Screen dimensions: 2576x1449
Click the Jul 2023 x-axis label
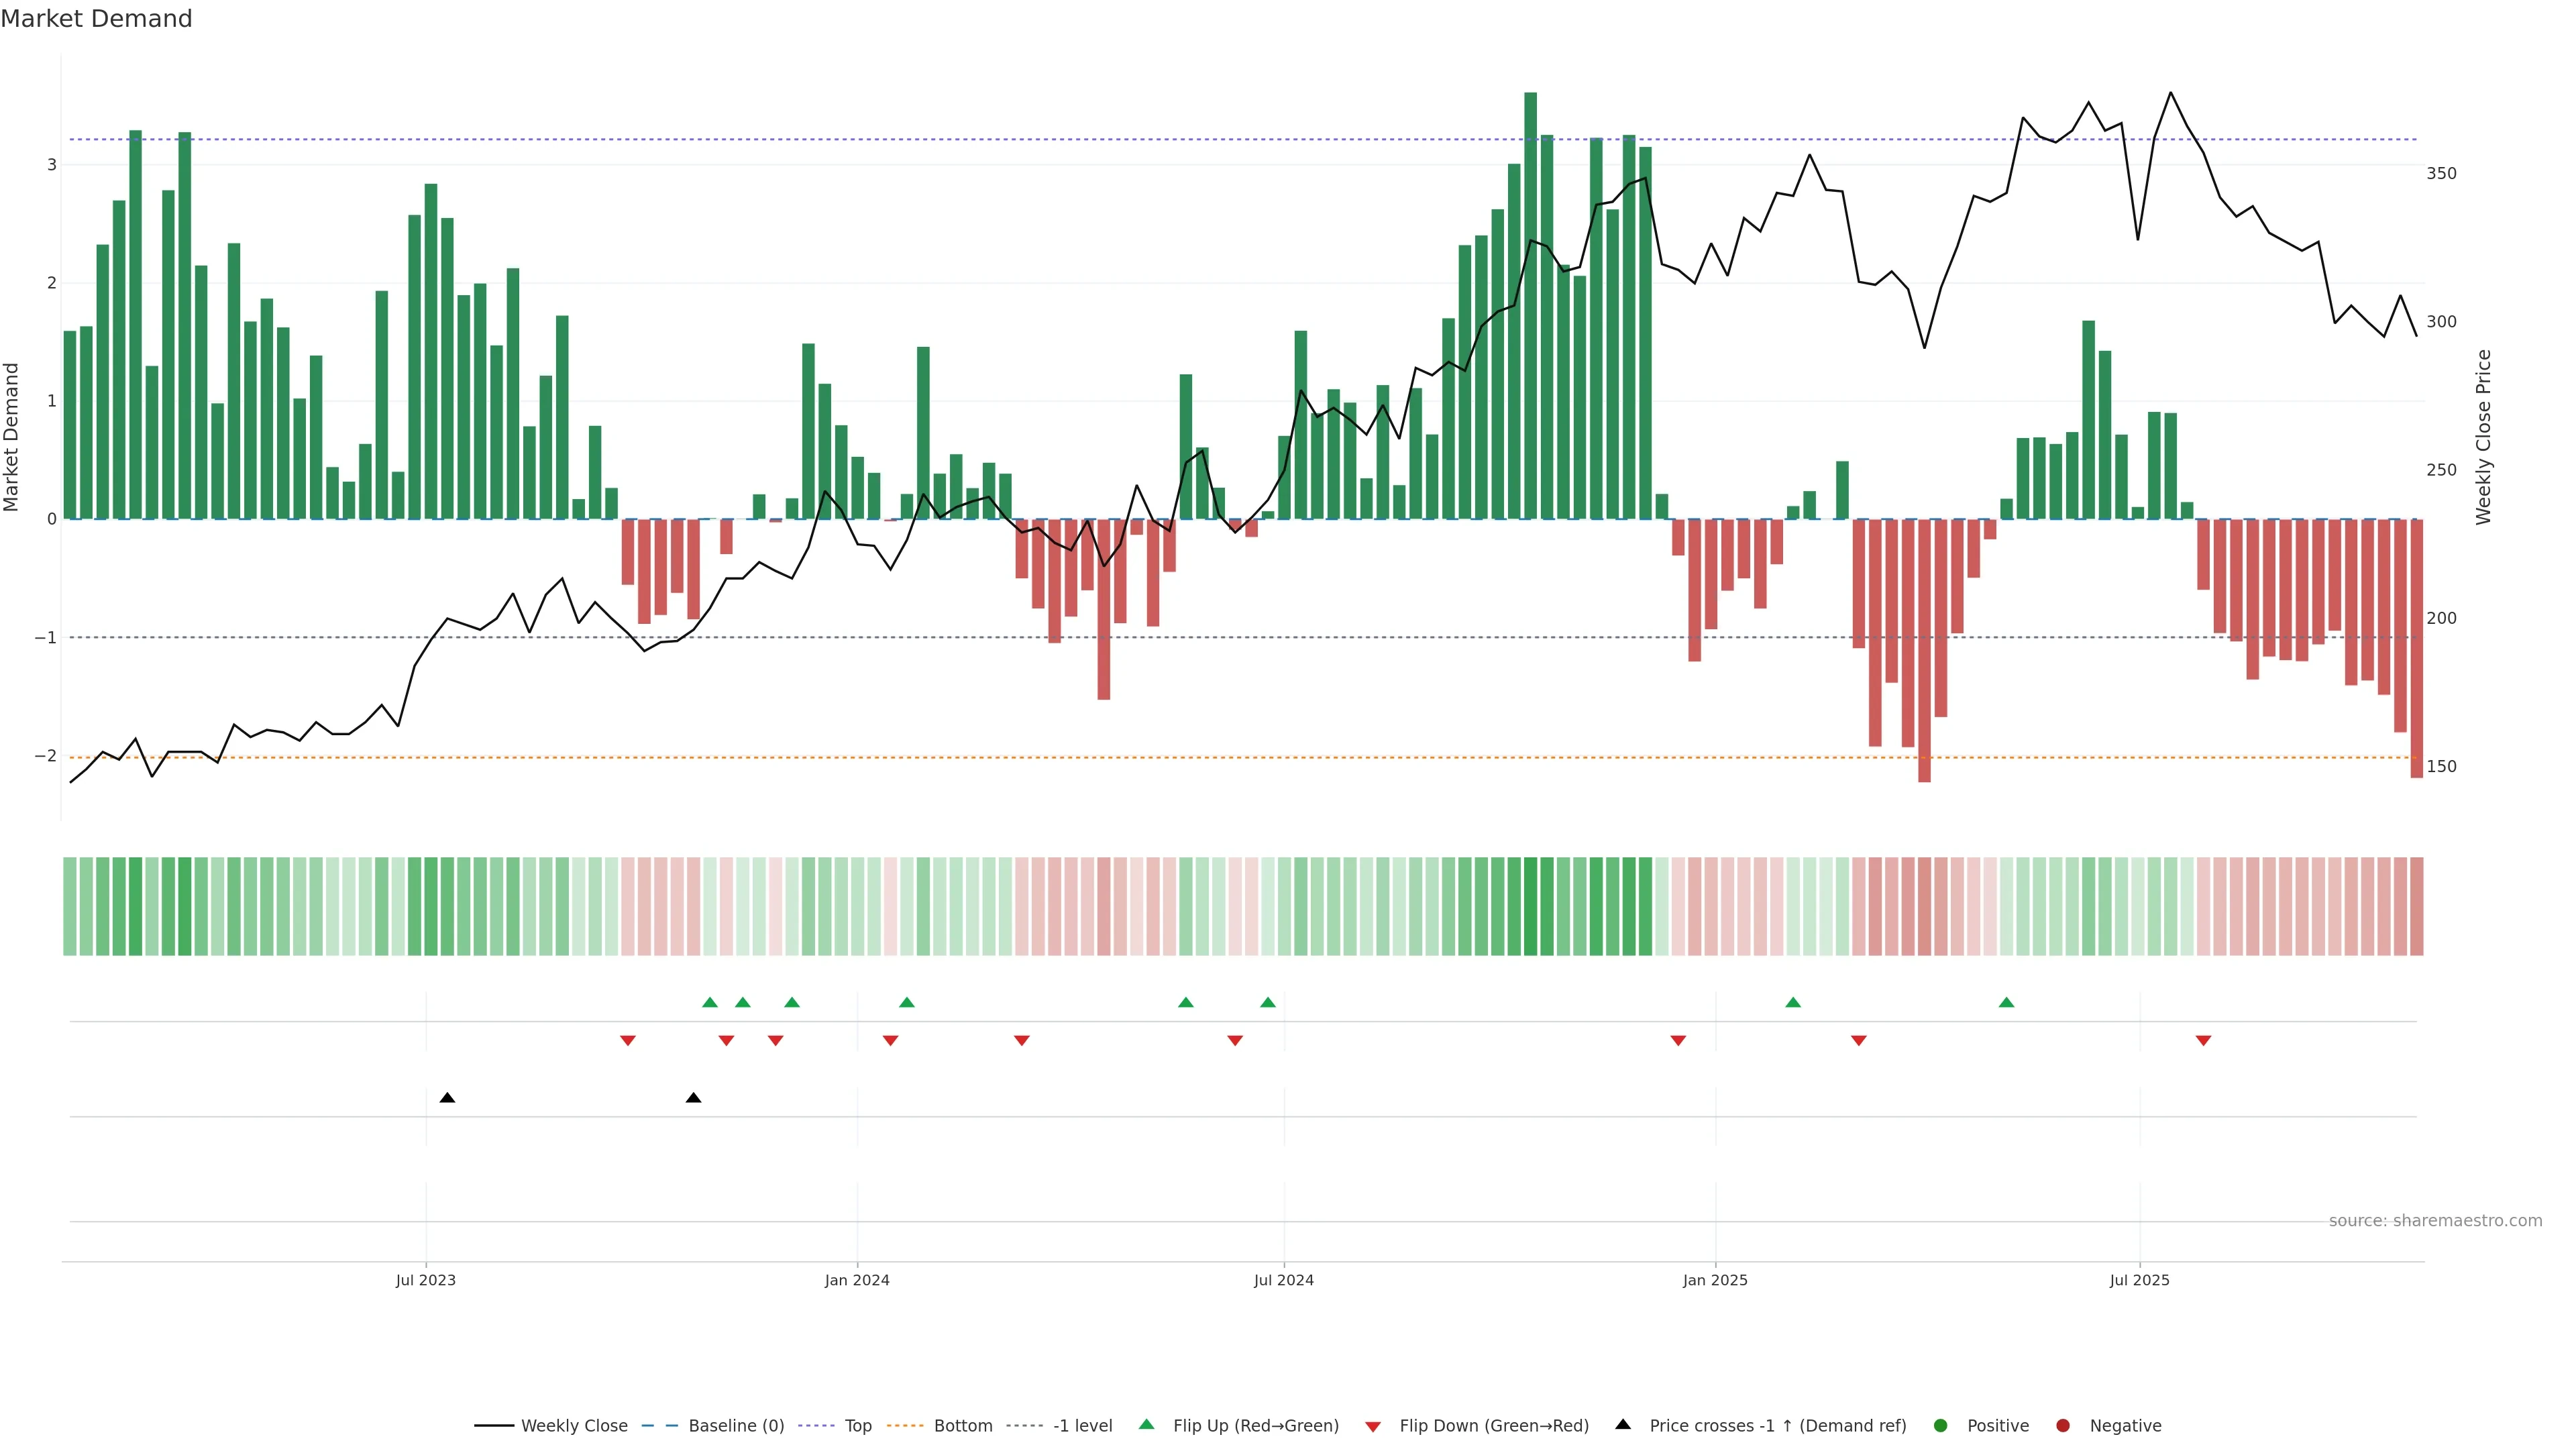coord(426,1280)
